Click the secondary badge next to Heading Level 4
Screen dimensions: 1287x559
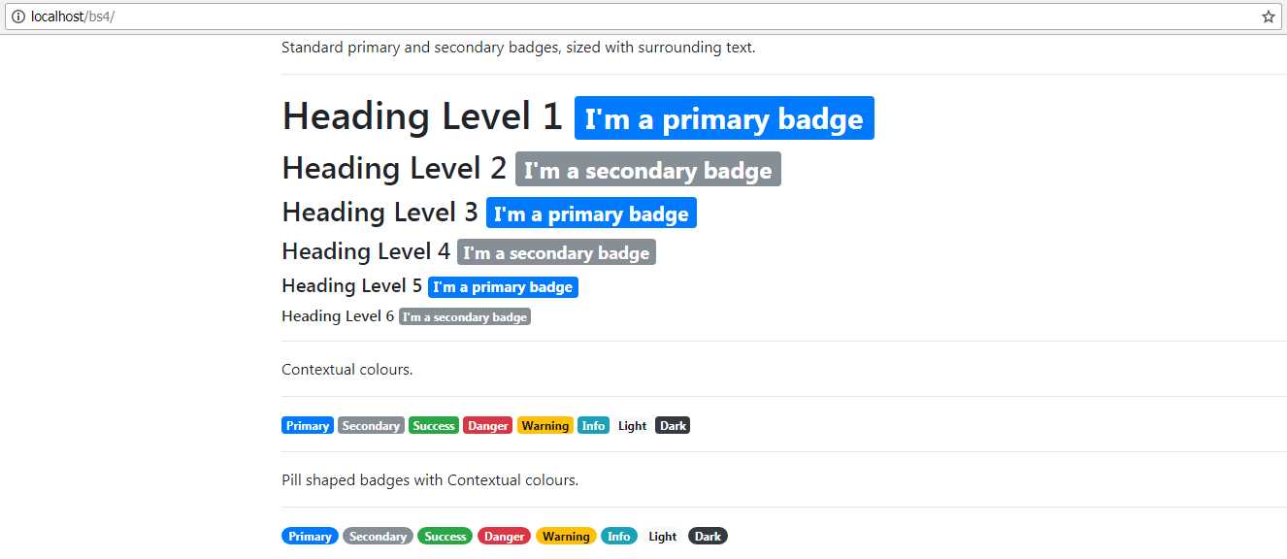tap(556, 251)
